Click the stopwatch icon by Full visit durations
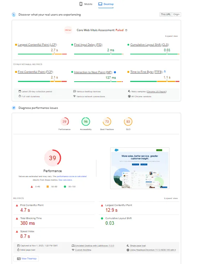This screenshot has height=264, width=203. 20,96
